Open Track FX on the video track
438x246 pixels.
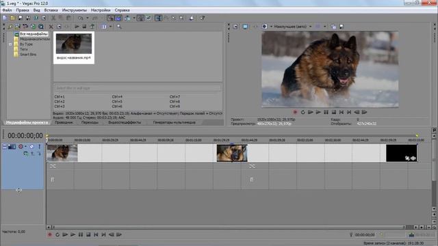[25, 153]
